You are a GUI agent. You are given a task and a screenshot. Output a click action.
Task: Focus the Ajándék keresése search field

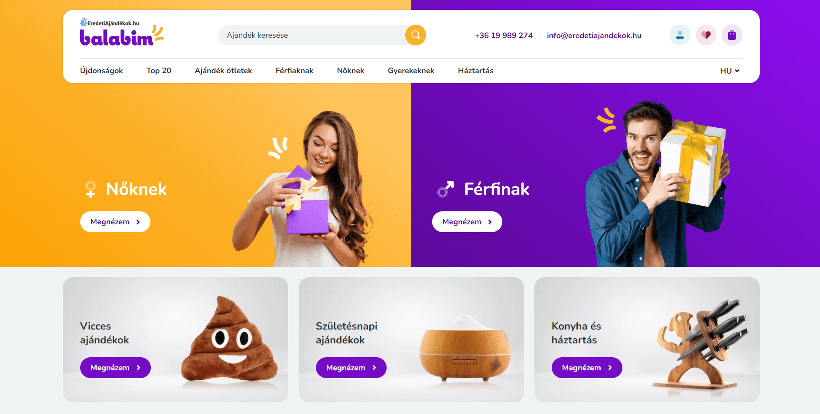pos(312,35)
